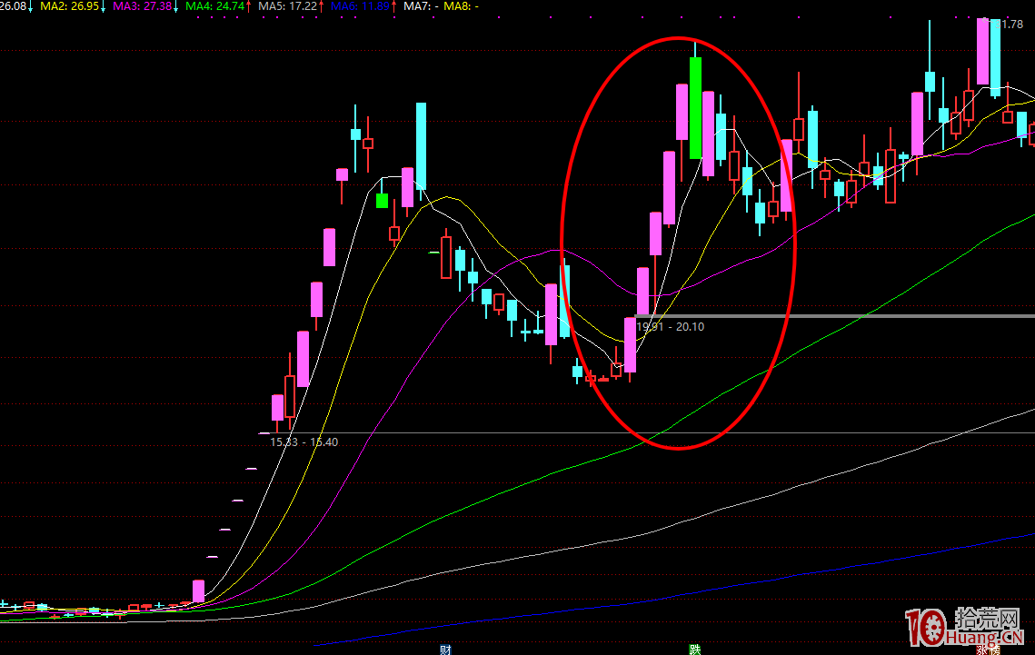Screen dimensions: 1035x655
Task: Select the blue MA6 indicator label
Action: point(359,6)
